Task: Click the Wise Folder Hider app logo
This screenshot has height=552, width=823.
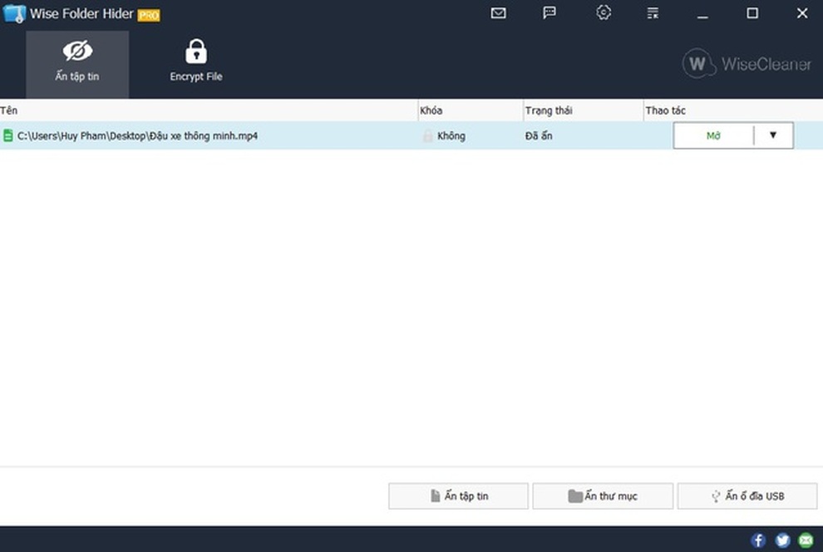Action: [x=13, y=13]
